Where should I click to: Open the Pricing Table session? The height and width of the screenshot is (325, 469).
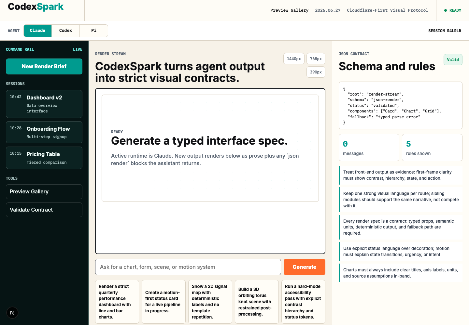click(x=44, y=158)
